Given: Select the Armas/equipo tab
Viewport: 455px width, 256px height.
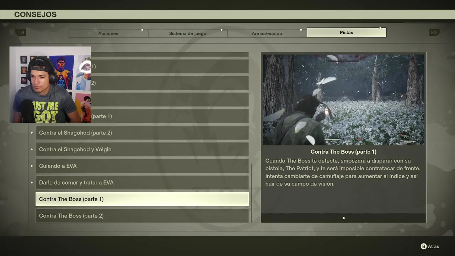Looking at the screenshot, I should pyautogui.click(x=267, y=33).
